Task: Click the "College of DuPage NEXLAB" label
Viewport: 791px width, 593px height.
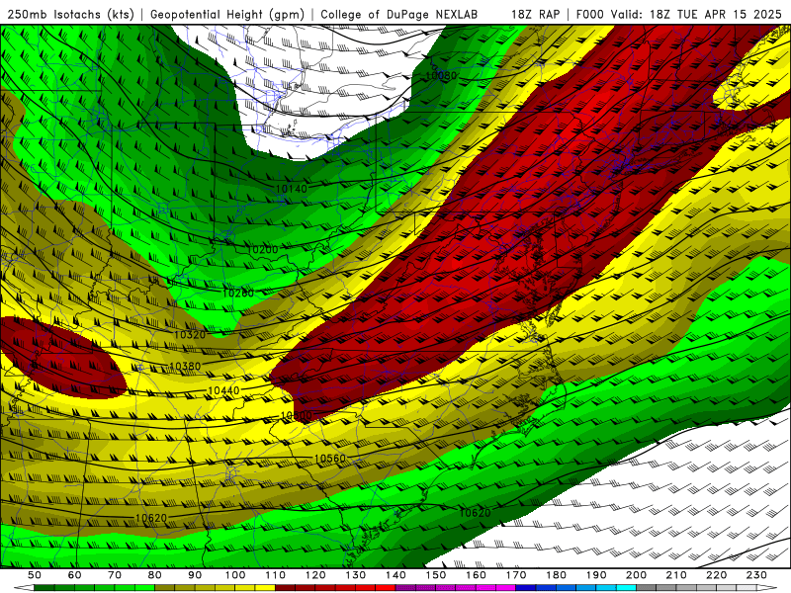Action: pyautogui.click(x=398, y=15)
